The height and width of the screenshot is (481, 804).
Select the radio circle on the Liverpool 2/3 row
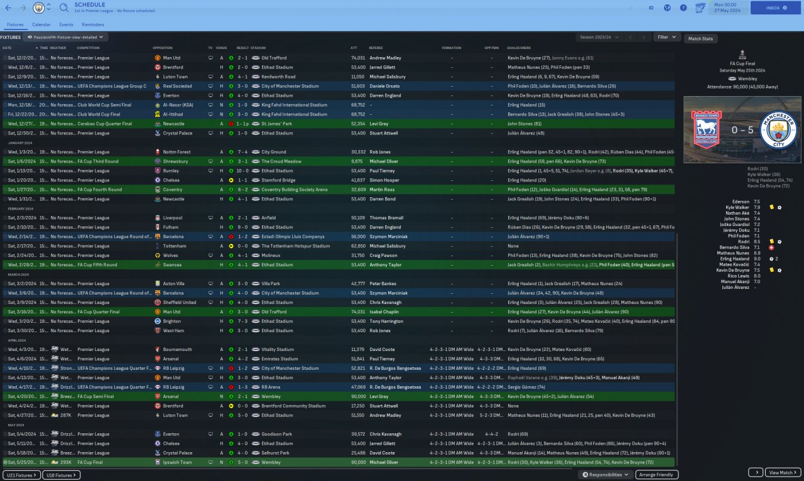pos(5,218)
